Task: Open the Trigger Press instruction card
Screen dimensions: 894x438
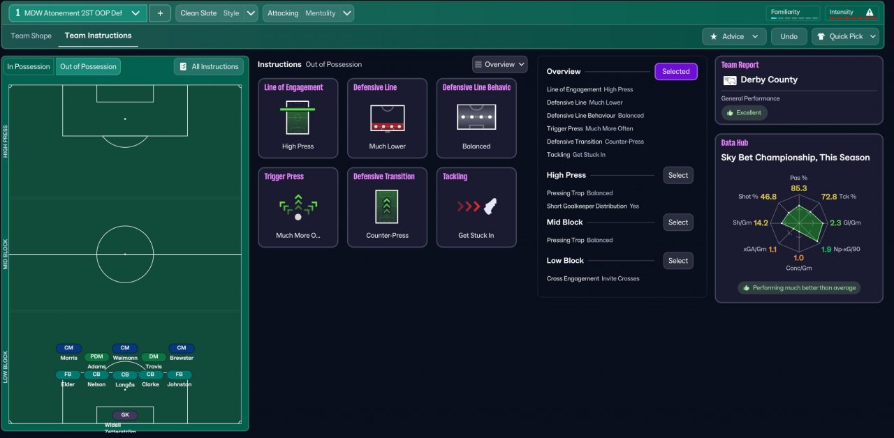Action: [298, 207]
